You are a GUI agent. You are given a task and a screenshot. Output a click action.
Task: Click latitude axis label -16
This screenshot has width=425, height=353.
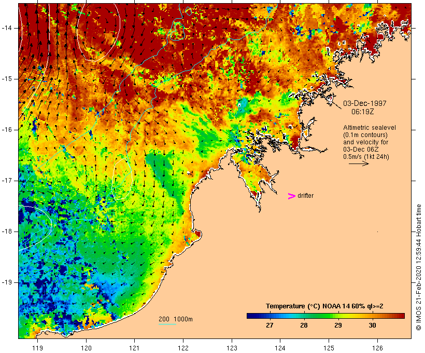click(7, 130)
